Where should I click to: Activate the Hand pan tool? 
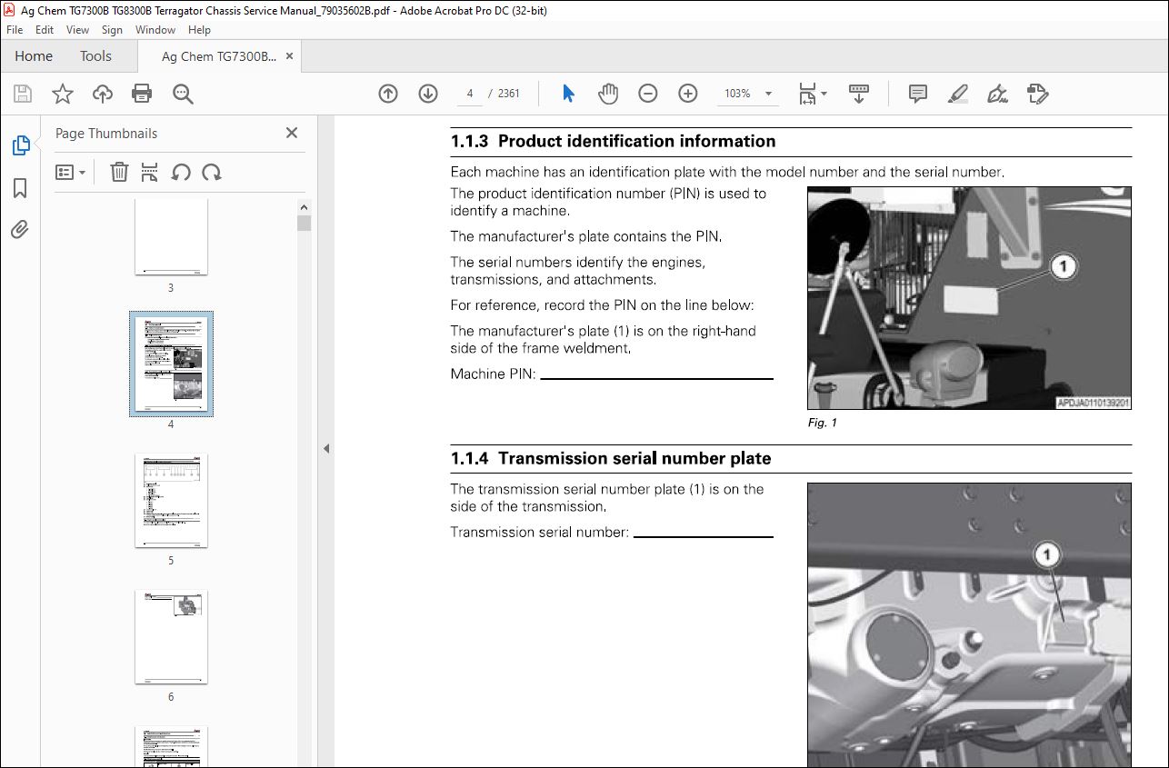coord(608,94)
